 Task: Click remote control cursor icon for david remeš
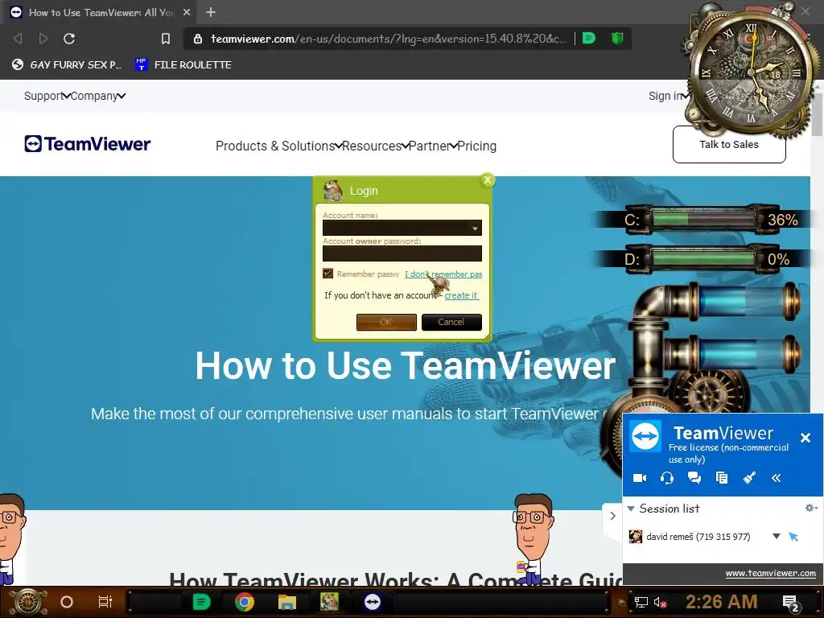pyautogui.click(x=793, y=537)
